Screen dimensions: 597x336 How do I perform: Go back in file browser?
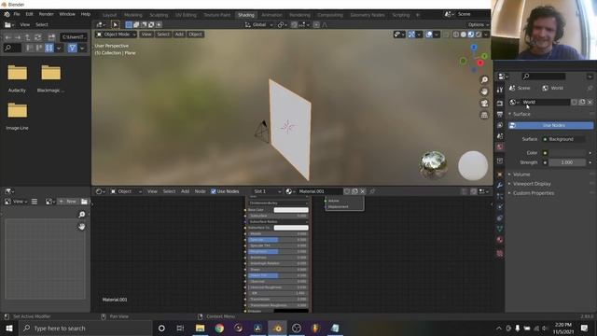8,37
